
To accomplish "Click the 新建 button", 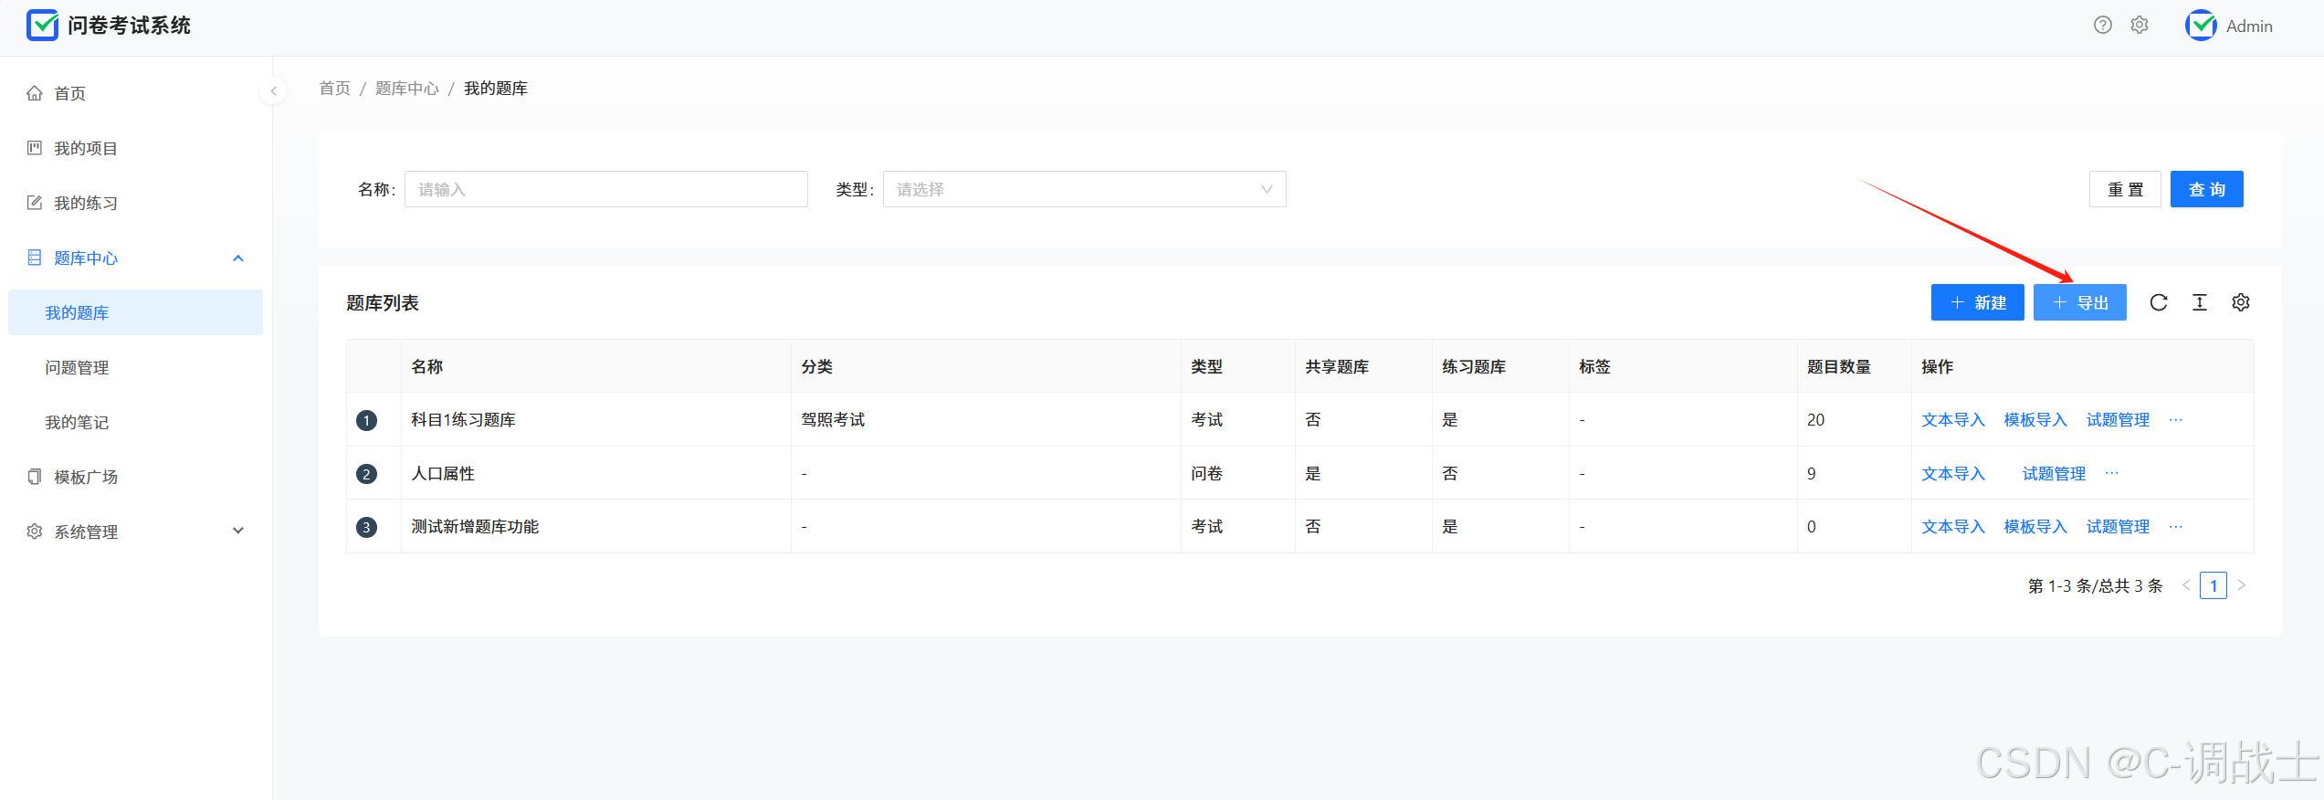I will (x=1978, y=302).
